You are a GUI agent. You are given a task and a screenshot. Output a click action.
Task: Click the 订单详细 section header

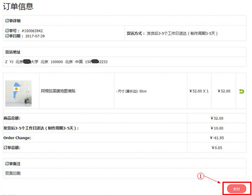pos(13,21)
